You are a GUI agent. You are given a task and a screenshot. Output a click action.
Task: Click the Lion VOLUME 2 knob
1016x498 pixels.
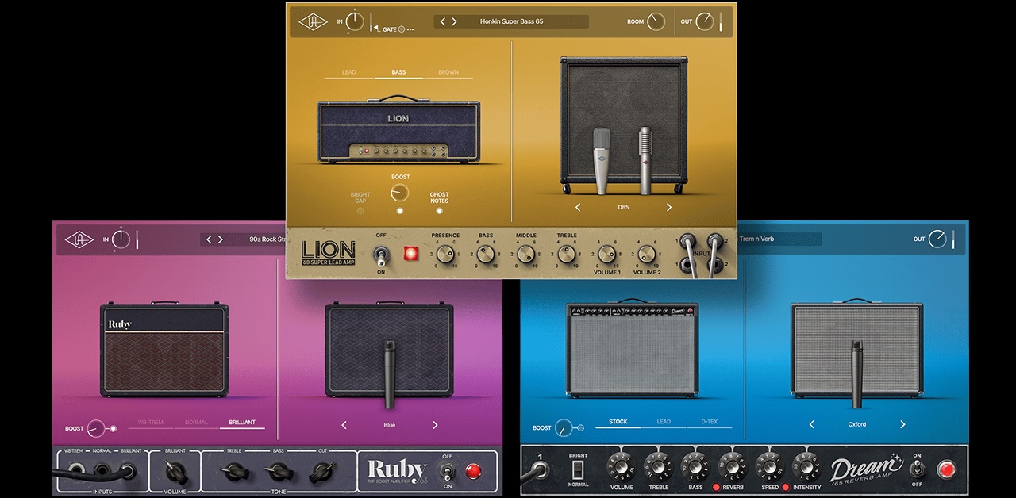pyautogui.click(x=646, y=255)
